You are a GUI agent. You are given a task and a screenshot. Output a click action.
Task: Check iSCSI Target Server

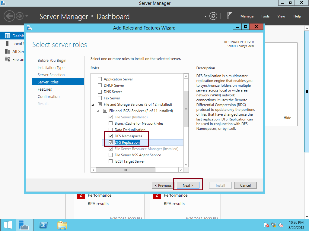tap(110, 161)
